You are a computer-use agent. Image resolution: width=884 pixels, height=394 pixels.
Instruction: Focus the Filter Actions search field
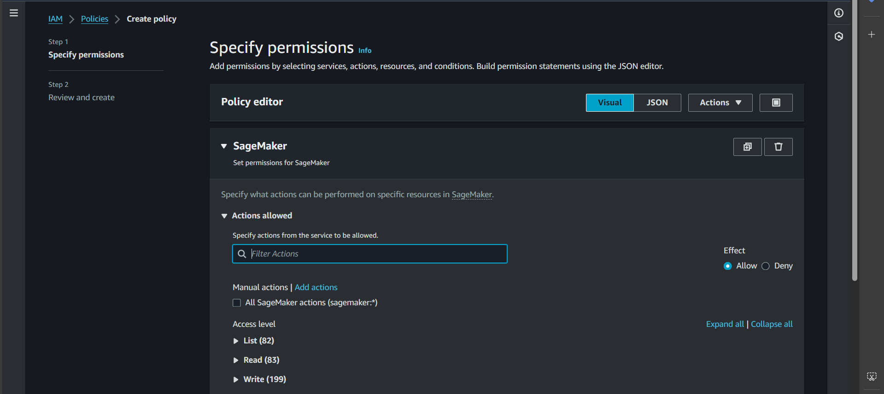coord(370,254)
